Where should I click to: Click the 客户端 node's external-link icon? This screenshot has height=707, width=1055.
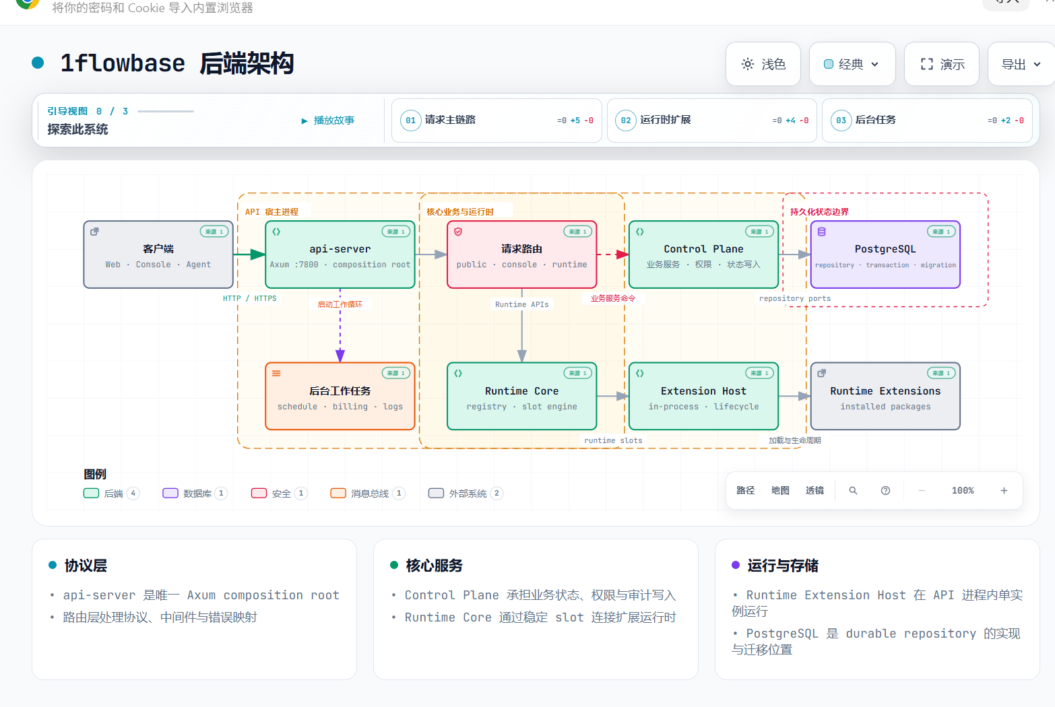tap(95, 232)
